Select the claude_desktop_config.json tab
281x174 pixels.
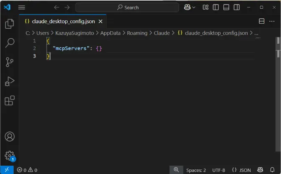(x=63, y=21)
